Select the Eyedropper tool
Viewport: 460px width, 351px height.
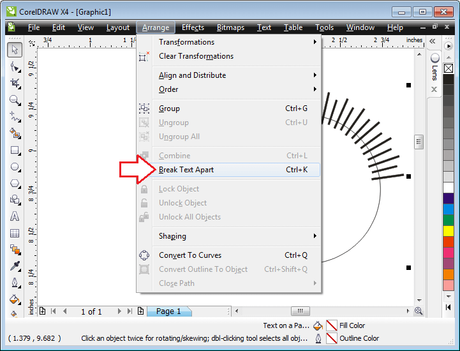pyautogui.click(x=15, y=265)
